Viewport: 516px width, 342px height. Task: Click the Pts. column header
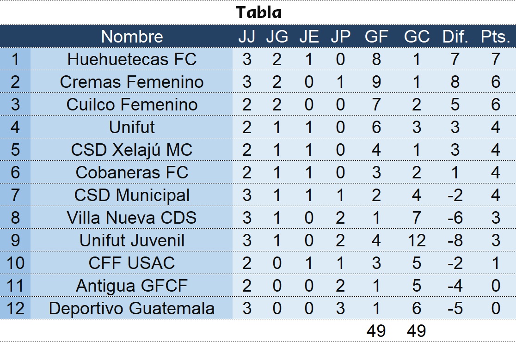pyautogui.click(x=495, y=37)
